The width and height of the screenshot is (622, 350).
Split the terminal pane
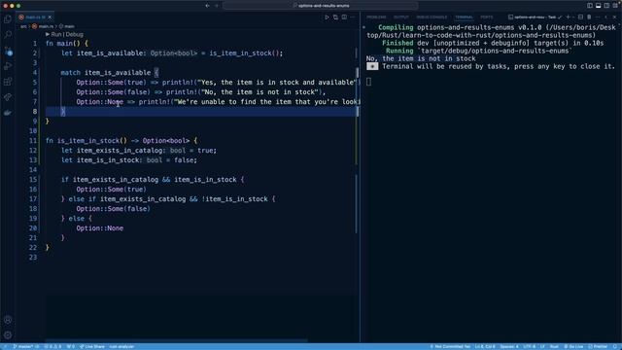(581, 17)
